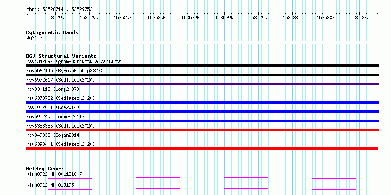Open variant nsv6378782 (Sedlazeck2020) label
The width and height of the screenshot is (391, 195).
click(x=61, y=98)
